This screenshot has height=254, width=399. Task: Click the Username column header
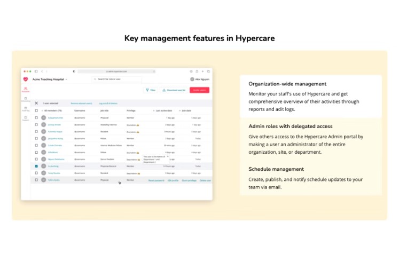pyautogui.click(x=80, y=110)
